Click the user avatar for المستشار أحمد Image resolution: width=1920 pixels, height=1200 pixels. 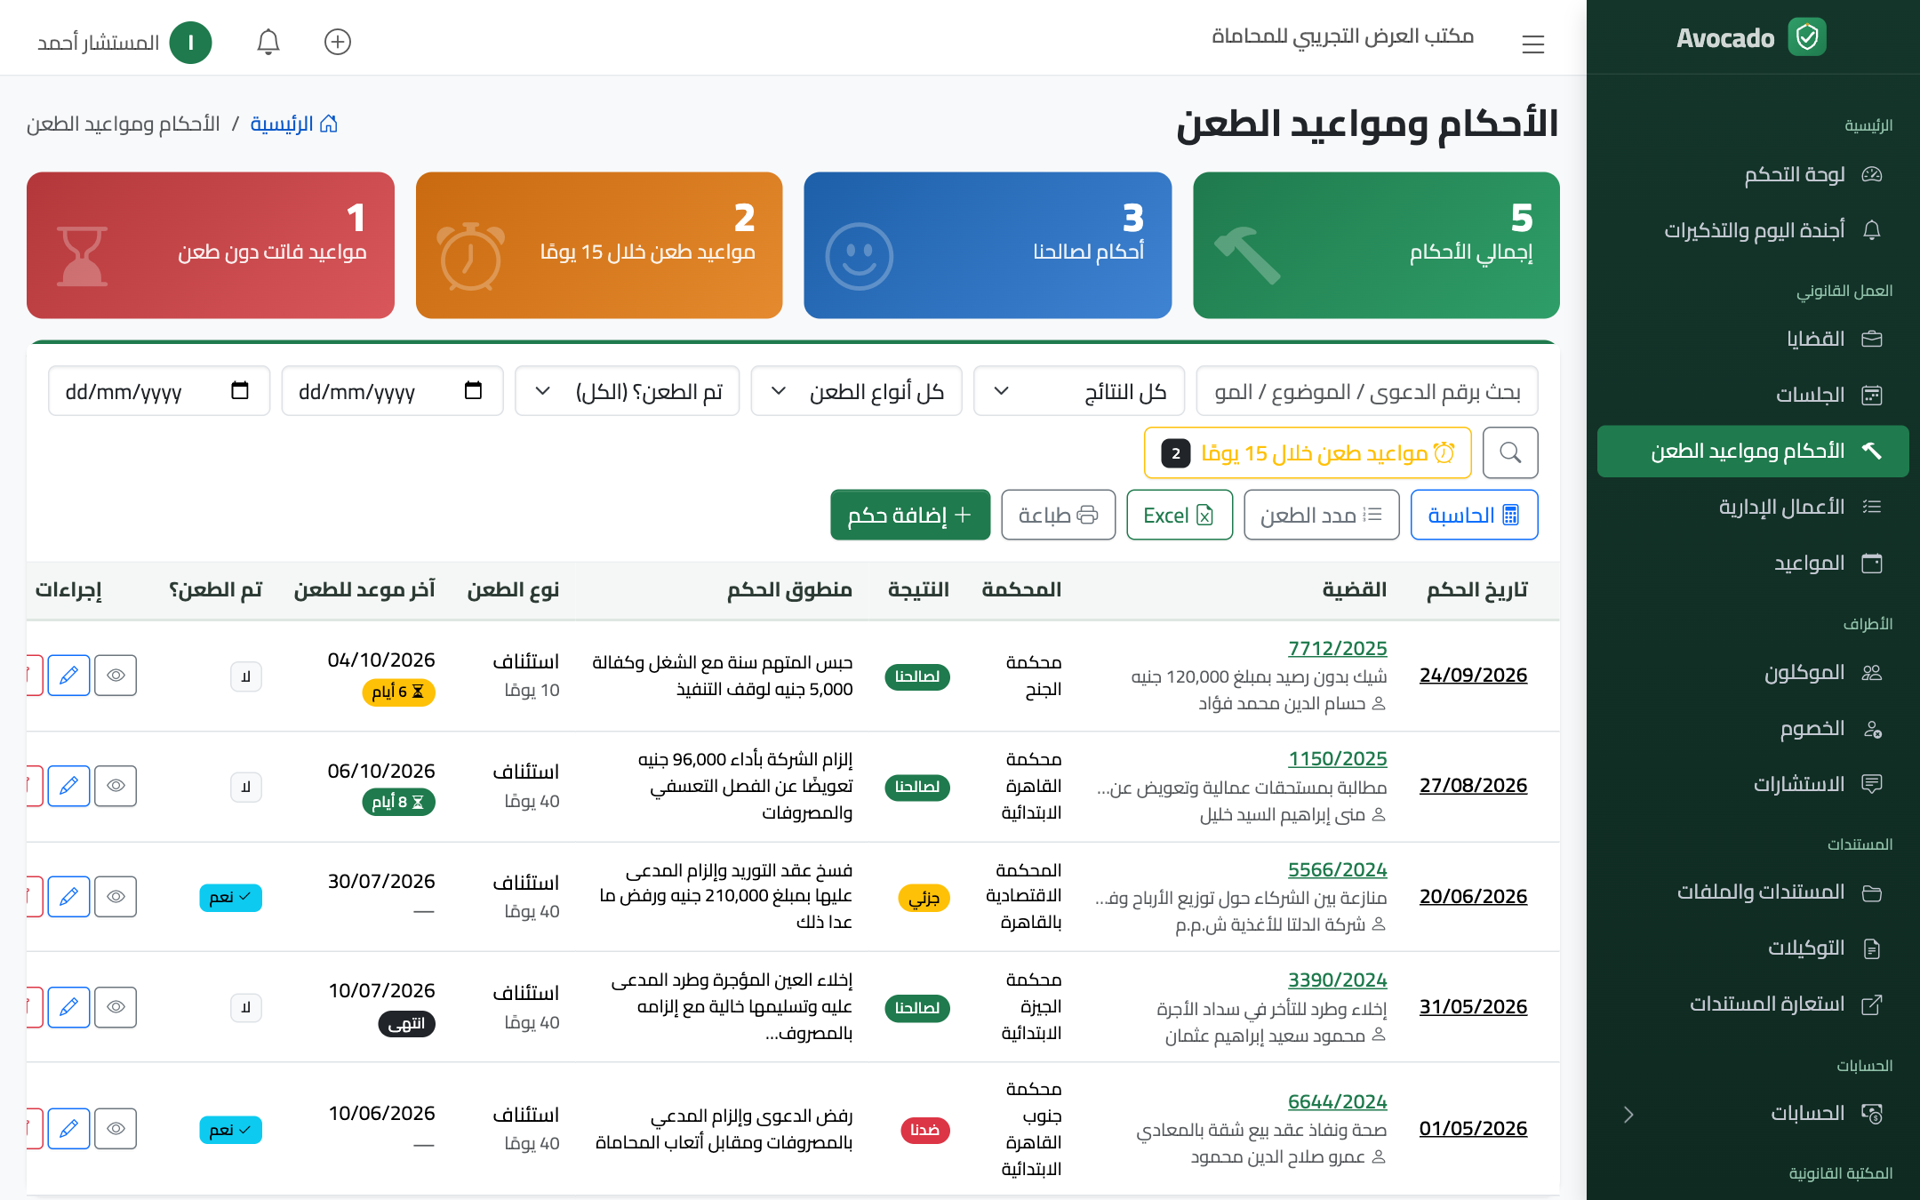(x=190, y=43)
